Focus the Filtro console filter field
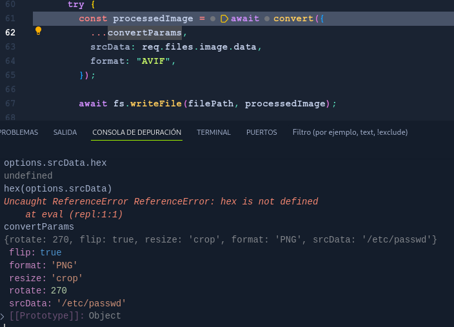Screen dimensions: 454x327 point(361,132)
